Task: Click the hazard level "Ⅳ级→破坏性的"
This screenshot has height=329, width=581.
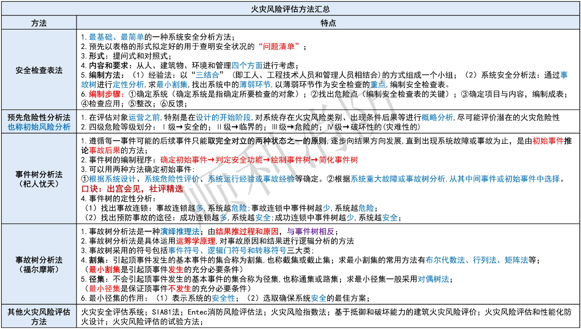Action: coord(354,127)
